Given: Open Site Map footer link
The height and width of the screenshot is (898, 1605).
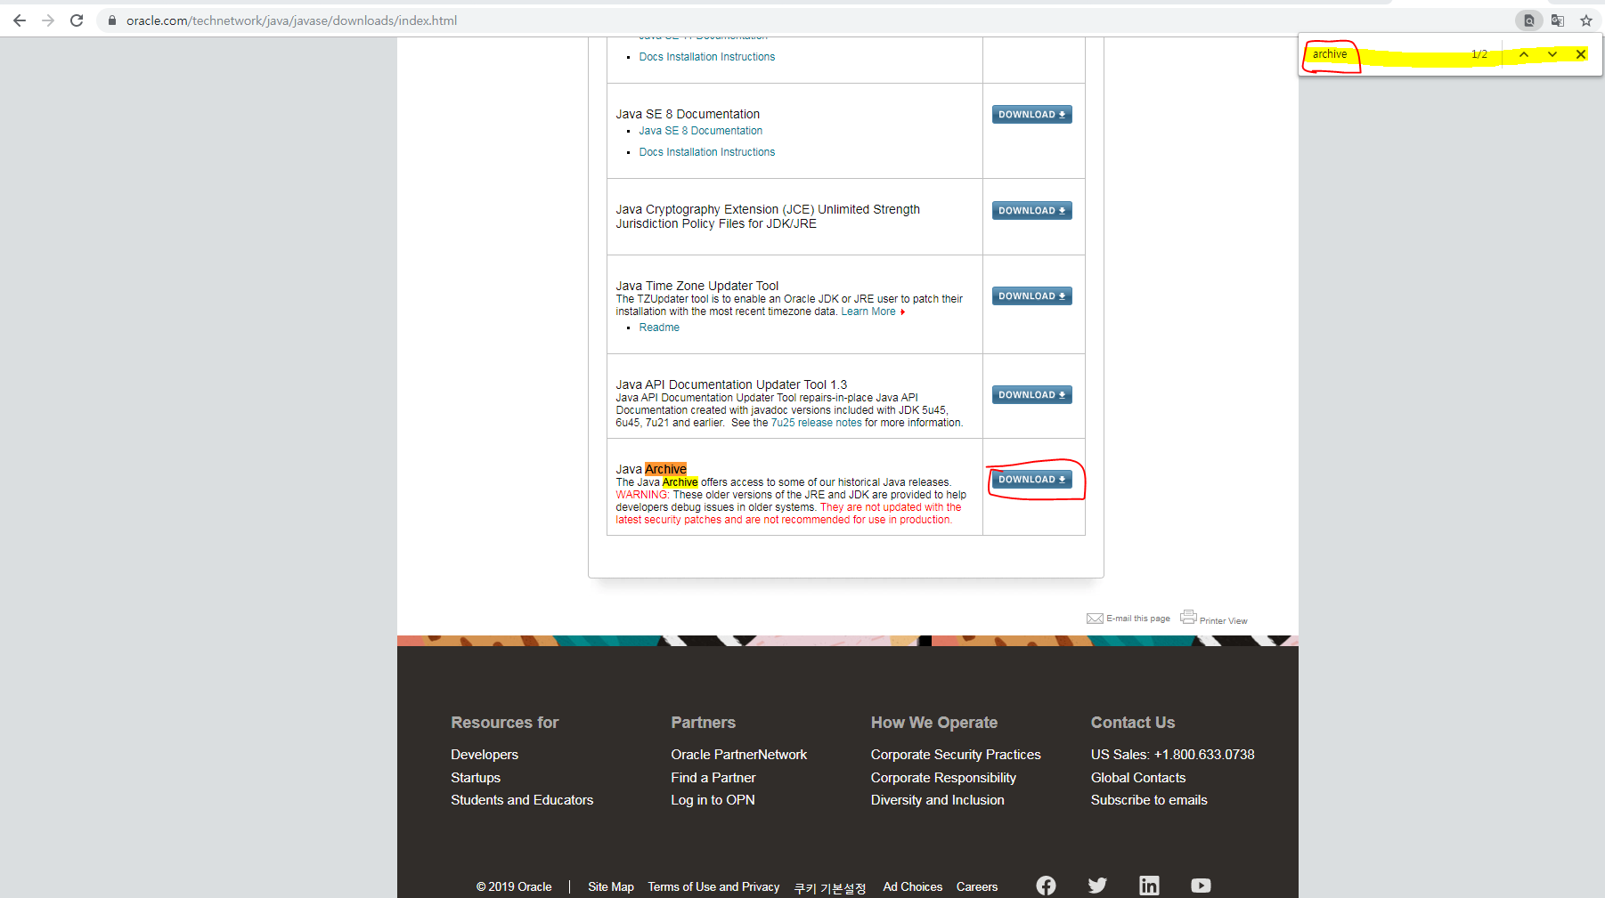Looking at the screenshot, I should (611, 887).
